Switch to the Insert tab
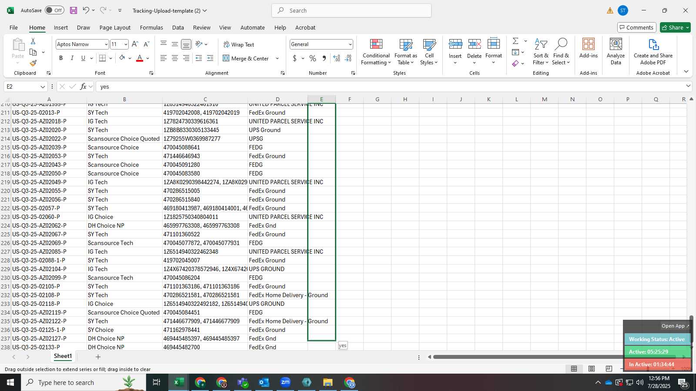Viewport: 696px width, 391px height. tap(61, 27)
